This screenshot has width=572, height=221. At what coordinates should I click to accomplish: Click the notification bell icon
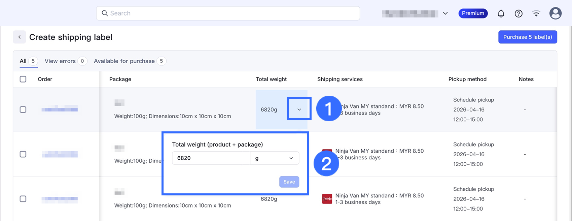pos(501,13)
